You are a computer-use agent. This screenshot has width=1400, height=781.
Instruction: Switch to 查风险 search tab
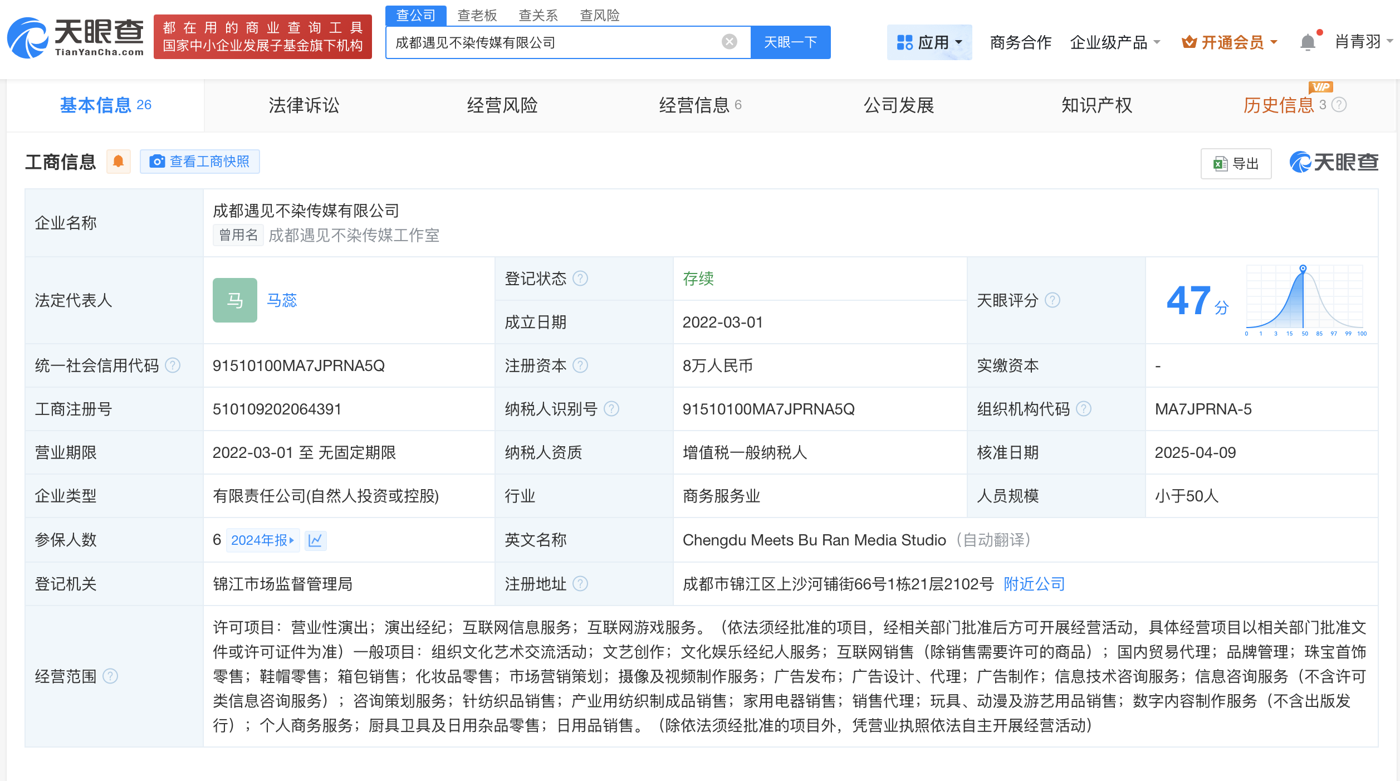click(x=600, y=15)
